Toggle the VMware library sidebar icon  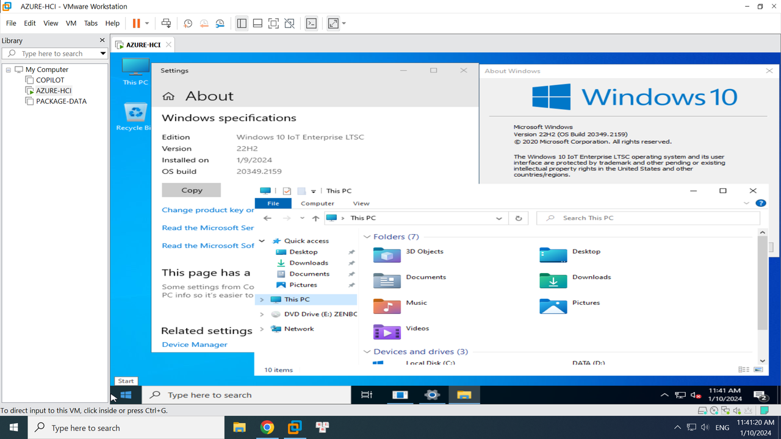242,23
